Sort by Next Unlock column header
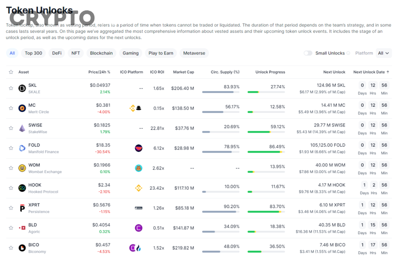 coord(334,72)
